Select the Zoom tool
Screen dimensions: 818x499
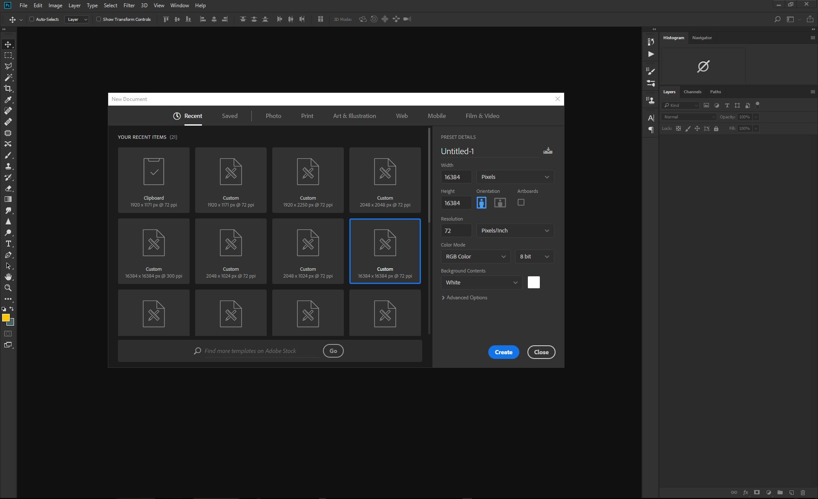8,288
